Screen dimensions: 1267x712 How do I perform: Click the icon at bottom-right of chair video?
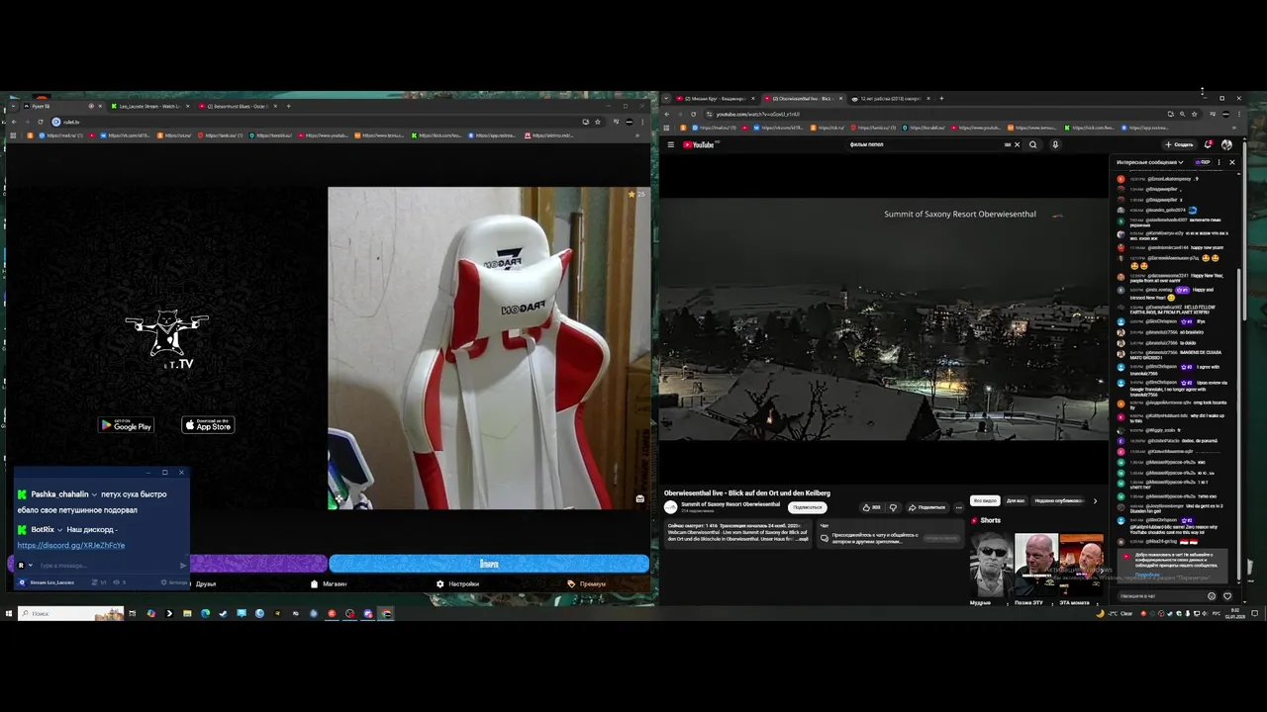coord(640,498)
